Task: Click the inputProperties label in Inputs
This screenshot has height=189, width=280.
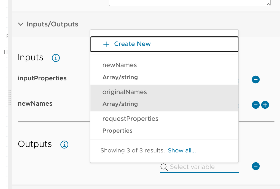Action: 42,78
